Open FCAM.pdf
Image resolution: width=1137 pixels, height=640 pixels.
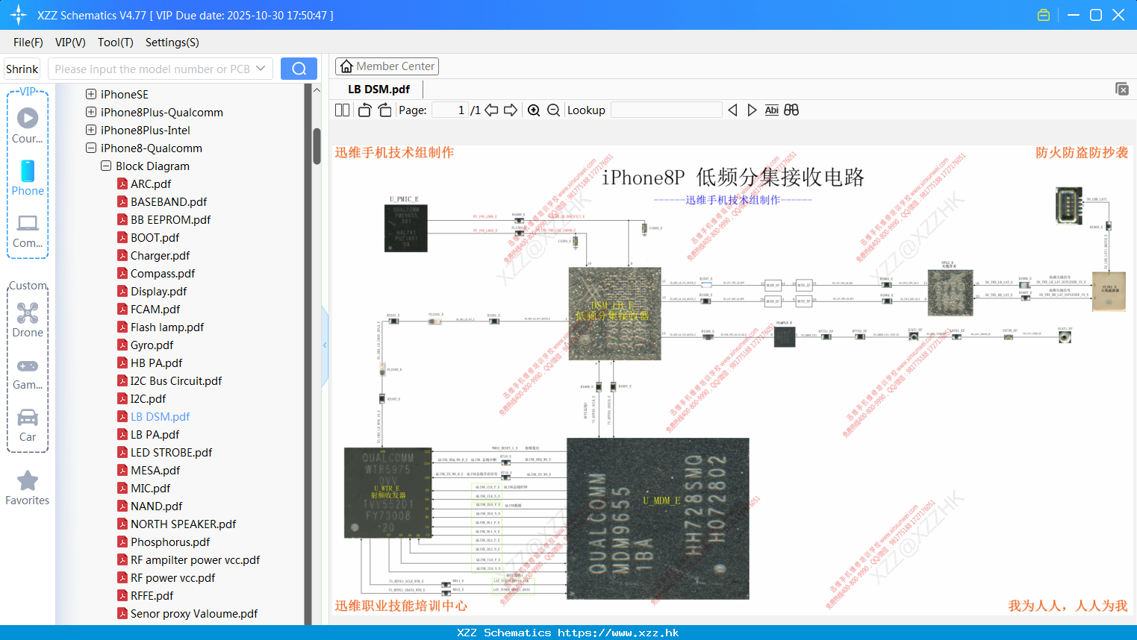(155, 309)
